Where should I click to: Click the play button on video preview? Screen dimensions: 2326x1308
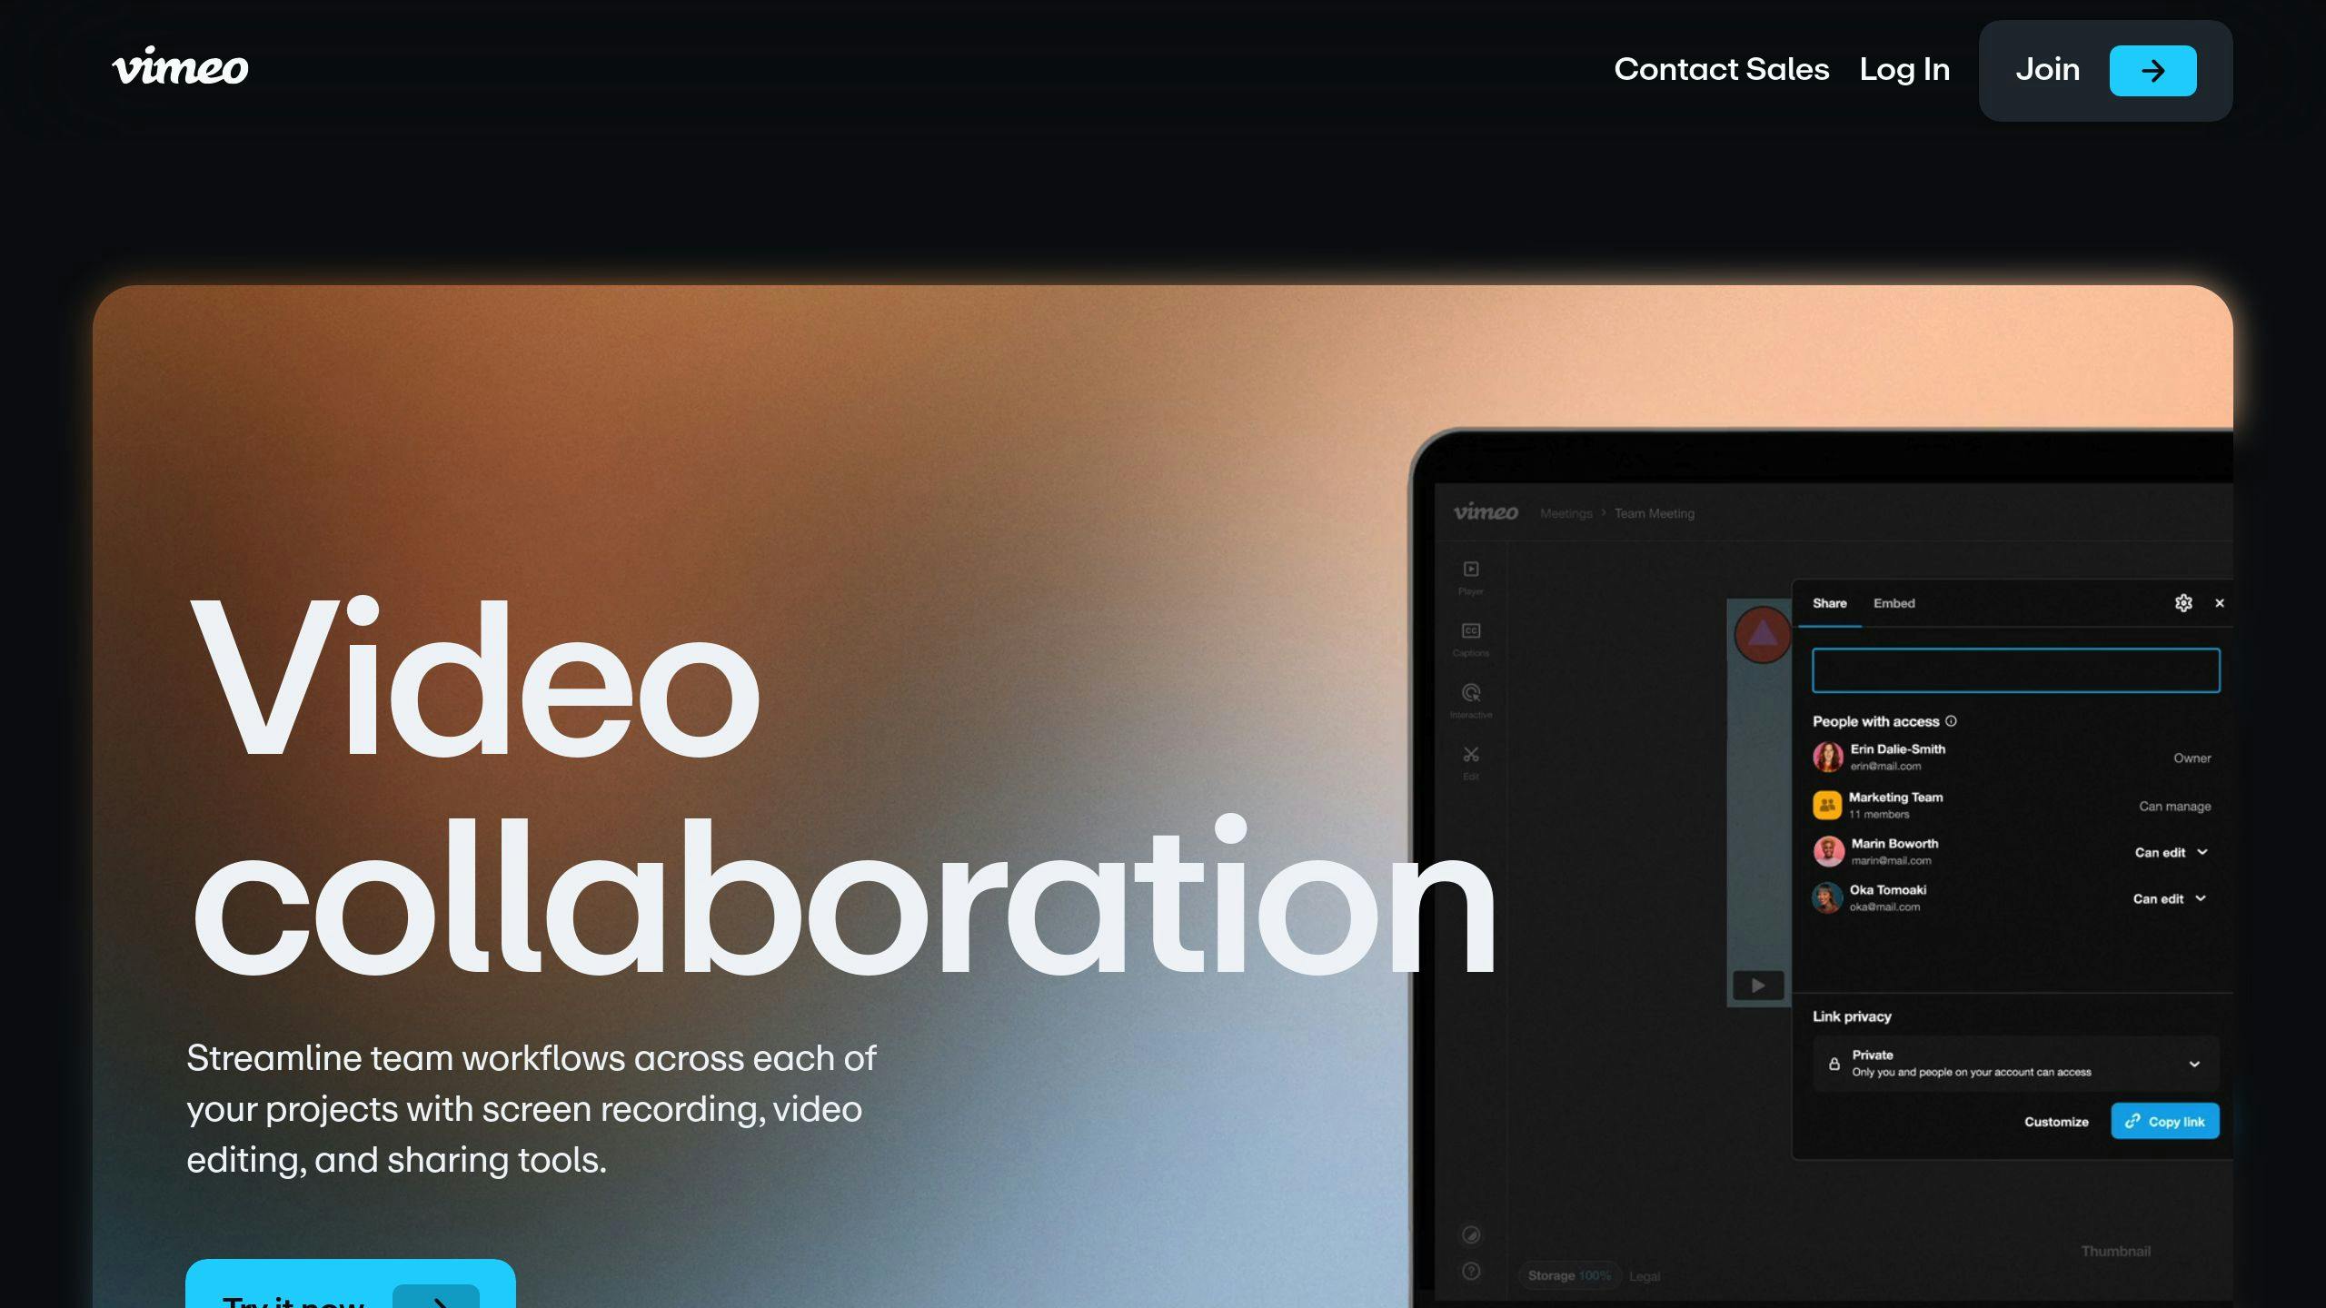click(1758, 985)
